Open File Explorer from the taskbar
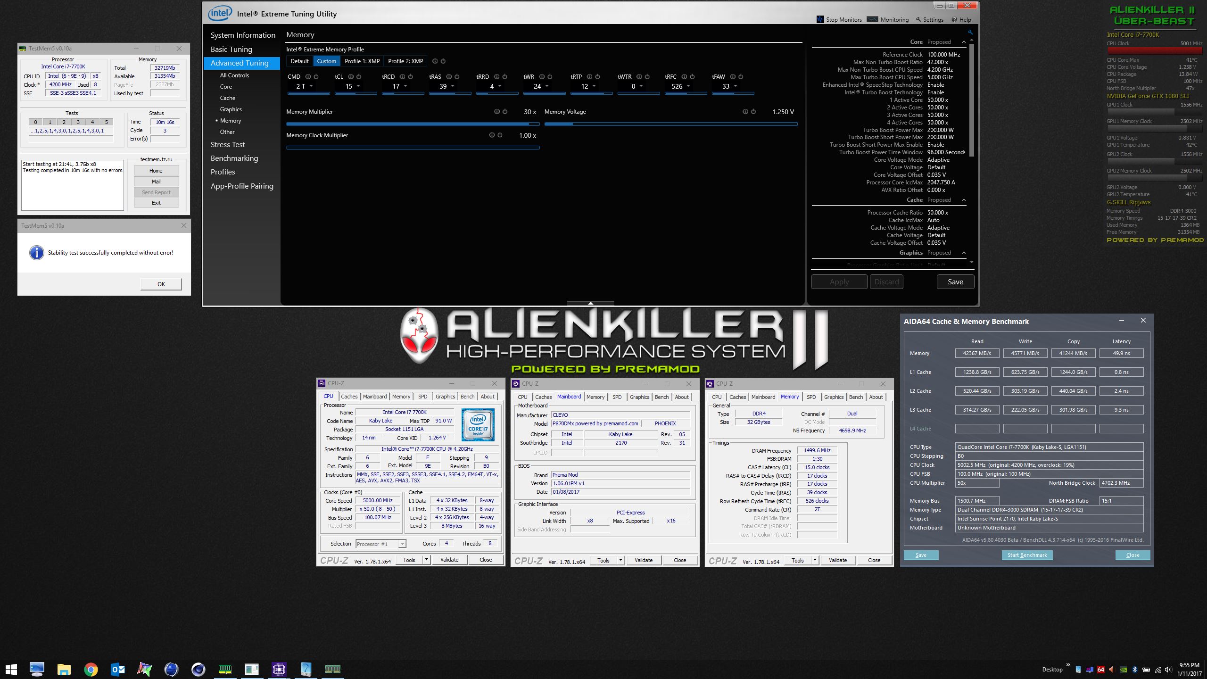This screenshot has width=1207, height=679. 64,669
